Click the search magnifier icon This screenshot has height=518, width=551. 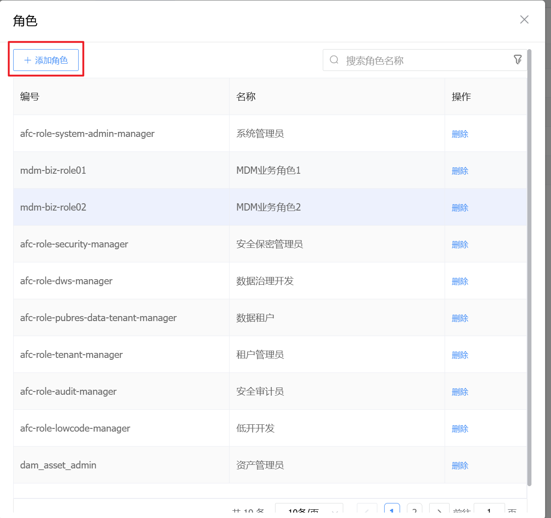click(334, 60)
